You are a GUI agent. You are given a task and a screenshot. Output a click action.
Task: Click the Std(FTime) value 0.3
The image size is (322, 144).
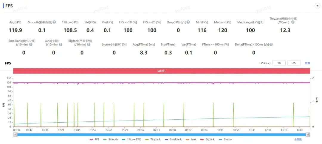click(x=168, y=53)
